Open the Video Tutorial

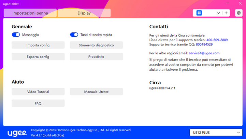point(38,92)
